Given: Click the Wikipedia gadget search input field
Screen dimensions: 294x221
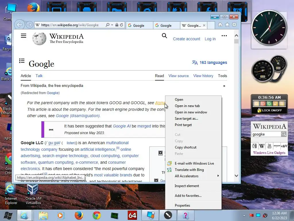Looking at the screenshot, I should pyautogui.click(x=266, y=134).
